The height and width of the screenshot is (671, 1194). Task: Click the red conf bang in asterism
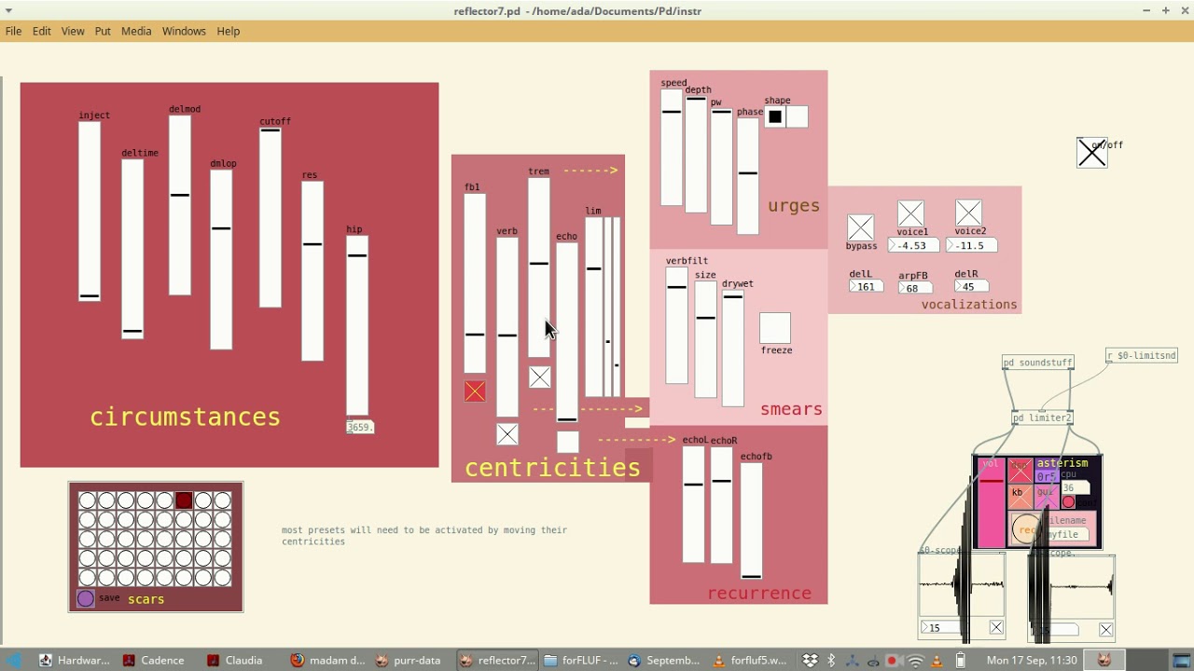click(1068, 502)
